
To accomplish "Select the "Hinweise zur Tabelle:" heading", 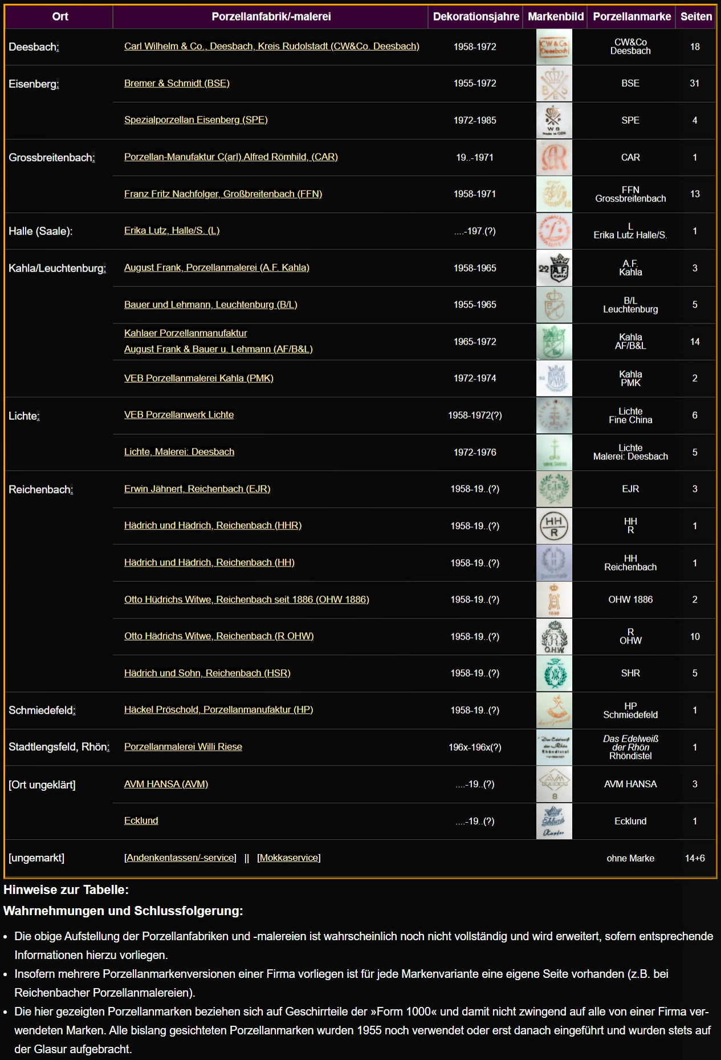I will pos(66,889).
